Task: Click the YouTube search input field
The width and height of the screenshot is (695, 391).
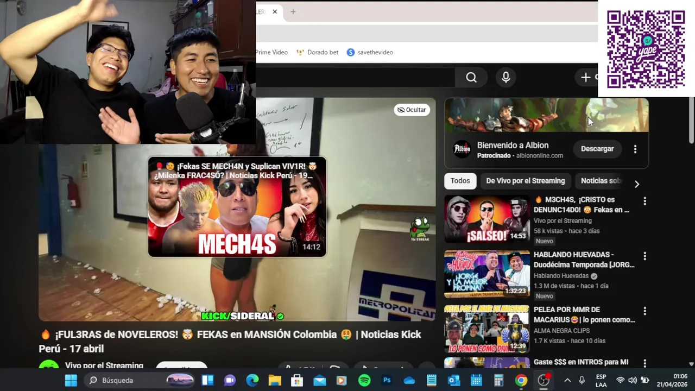Action: tap(355, 78)
